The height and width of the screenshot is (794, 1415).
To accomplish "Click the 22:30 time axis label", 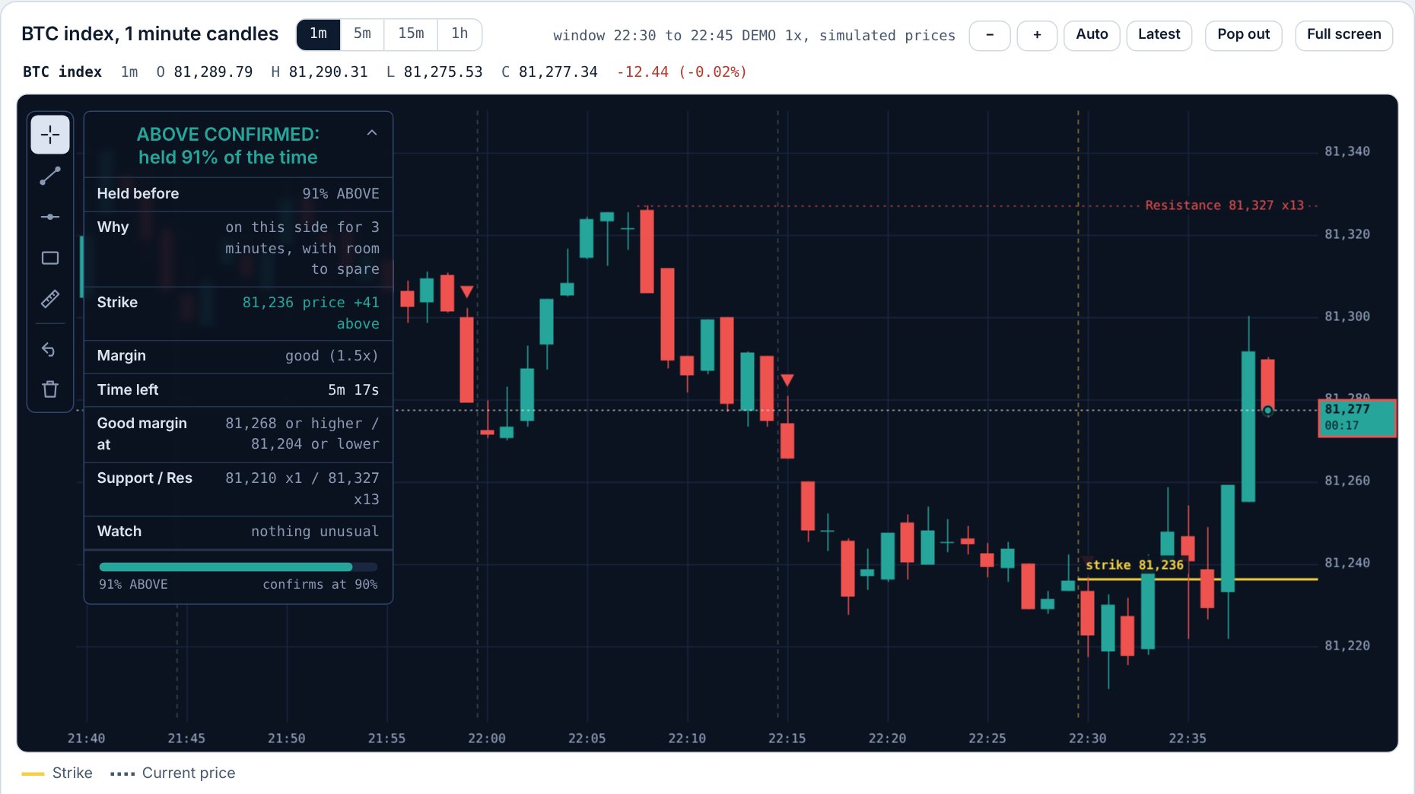I will click(x=1087, y=738).
